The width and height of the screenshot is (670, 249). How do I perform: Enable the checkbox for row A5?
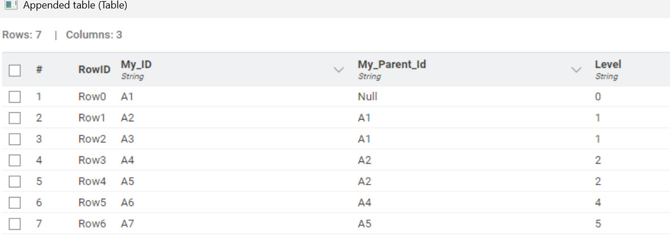coord(15,182)
